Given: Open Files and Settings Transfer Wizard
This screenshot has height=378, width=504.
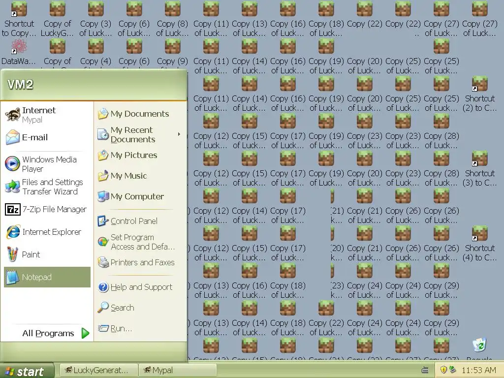Looking at the screenshot, I should tap(47, 187).
